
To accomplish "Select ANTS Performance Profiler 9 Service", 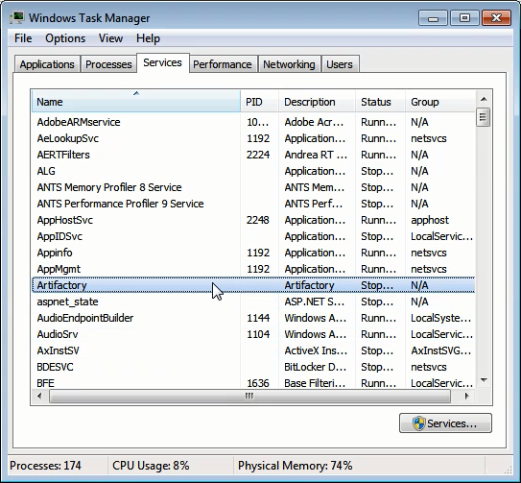I will [x=253, y=204].
